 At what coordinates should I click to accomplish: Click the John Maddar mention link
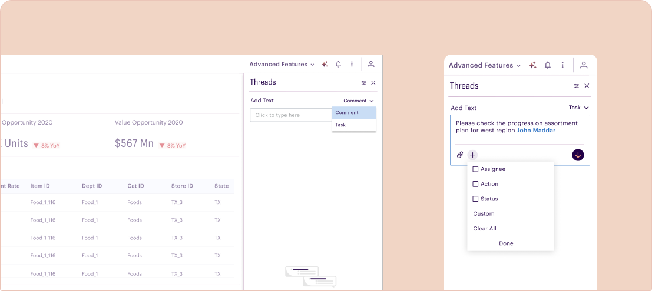(536, 131)
